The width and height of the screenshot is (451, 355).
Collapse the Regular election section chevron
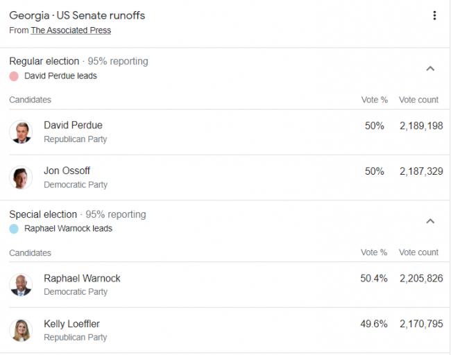click(x=430, y=68)
